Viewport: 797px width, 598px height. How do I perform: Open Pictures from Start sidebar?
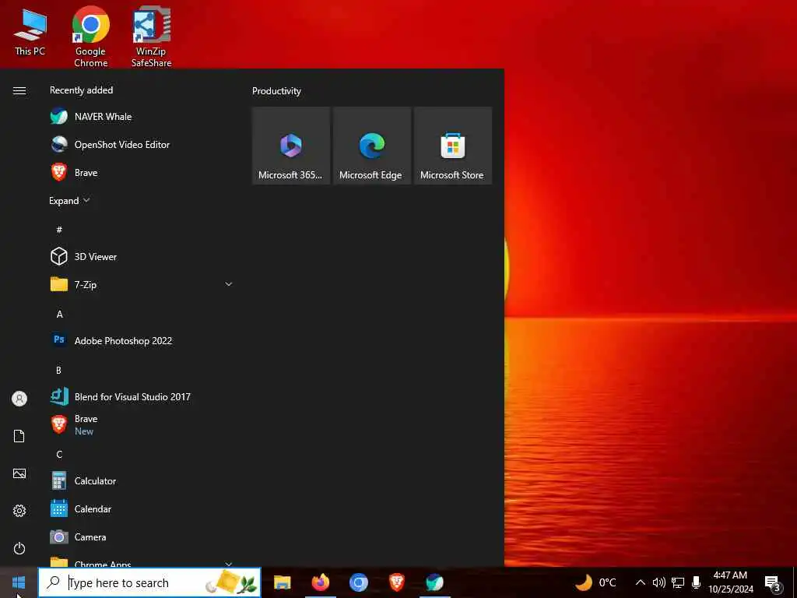(19, 473)
